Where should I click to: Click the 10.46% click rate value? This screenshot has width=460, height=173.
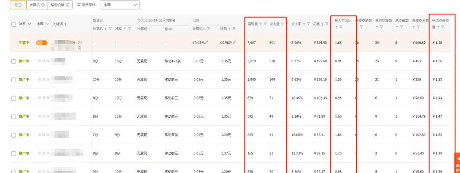coord(297,98)
